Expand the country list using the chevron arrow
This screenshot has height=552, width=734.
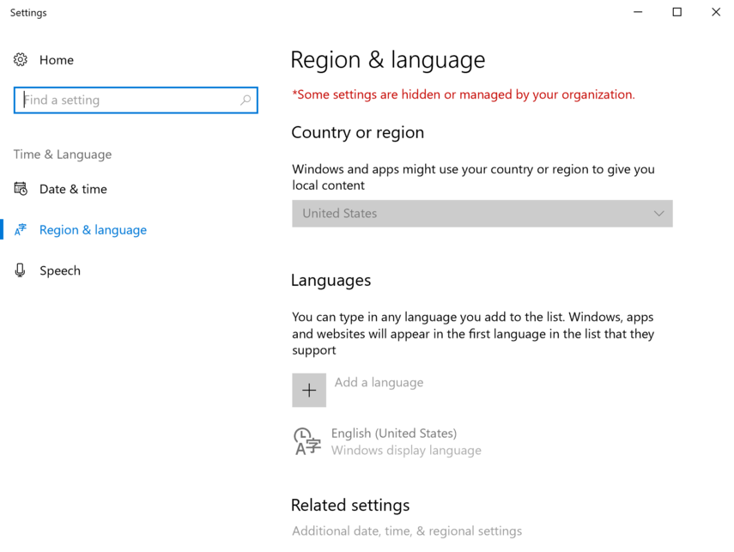(658, 214)
